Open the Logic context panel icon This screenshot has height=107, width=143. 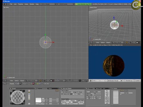[x=16, y=84]
